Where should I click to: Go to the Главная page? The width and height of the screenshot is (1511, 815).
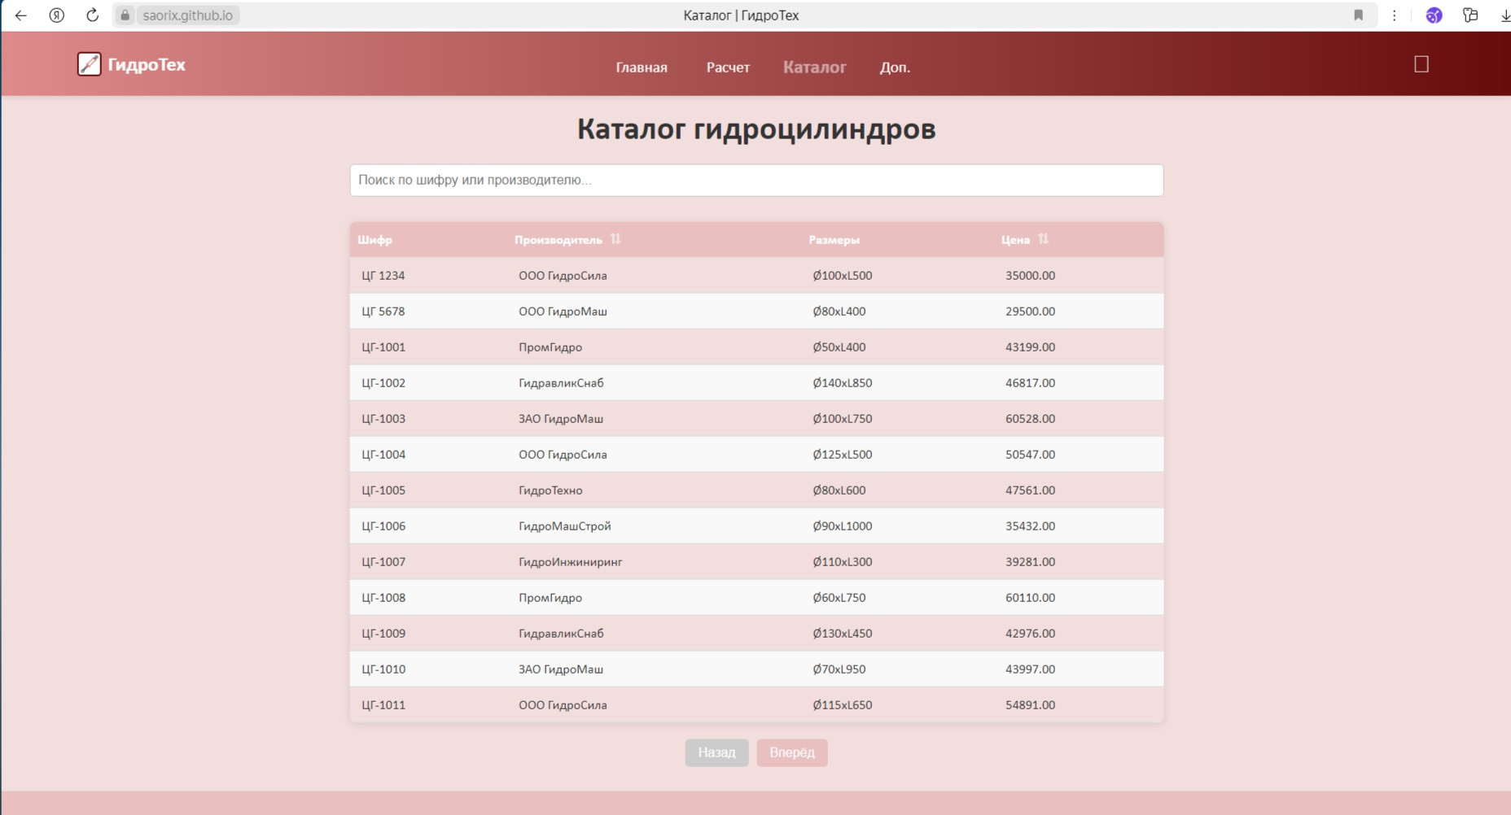642,68
